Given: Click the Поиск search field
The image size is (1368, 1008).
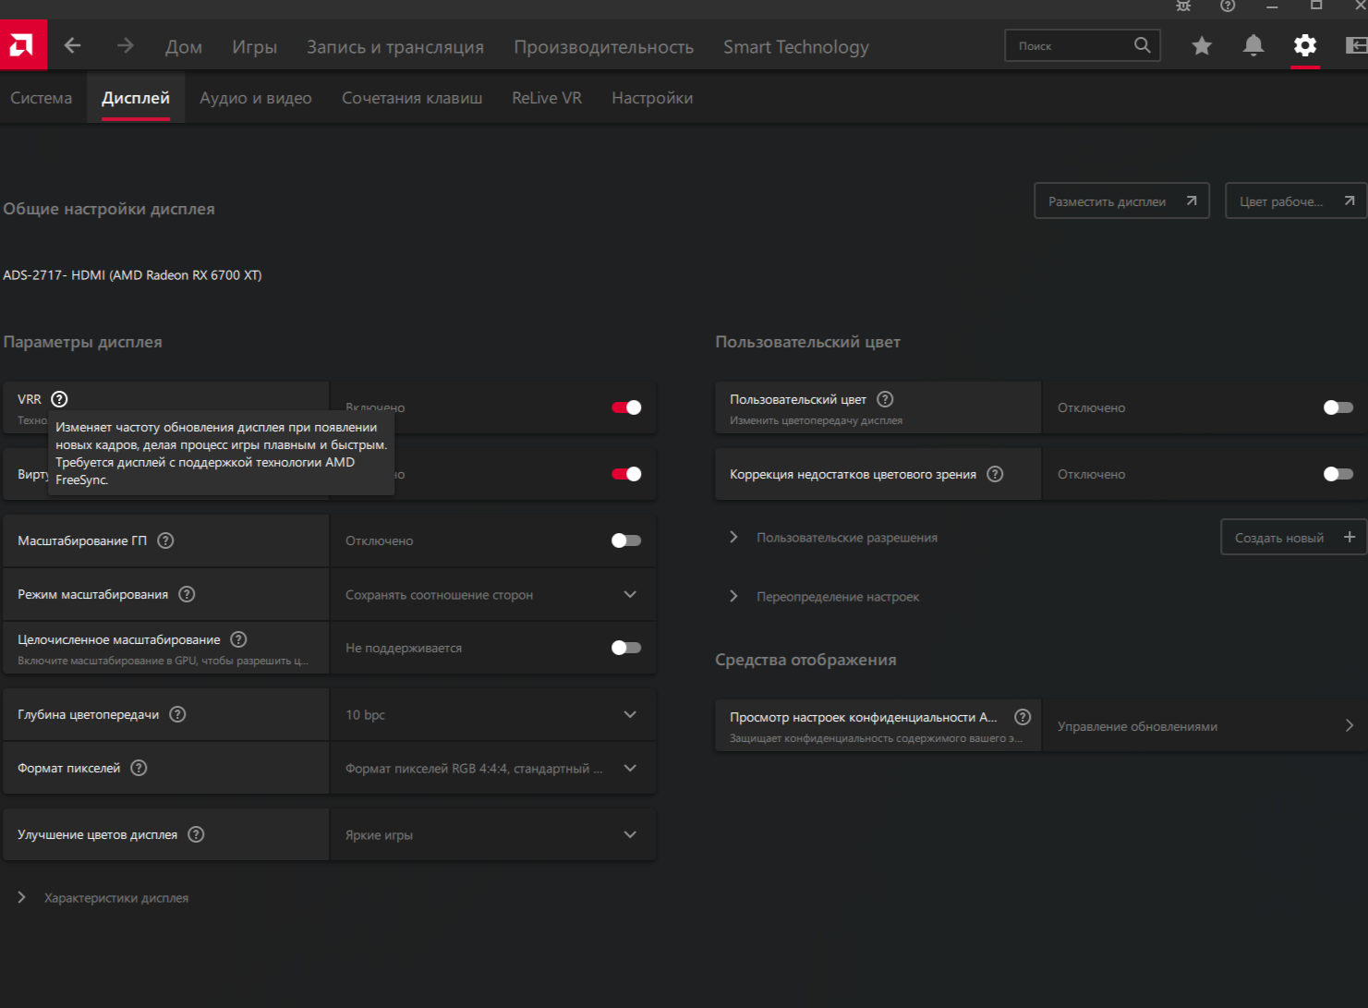Looking at the screenshot, I should [x=1071, y=45].
